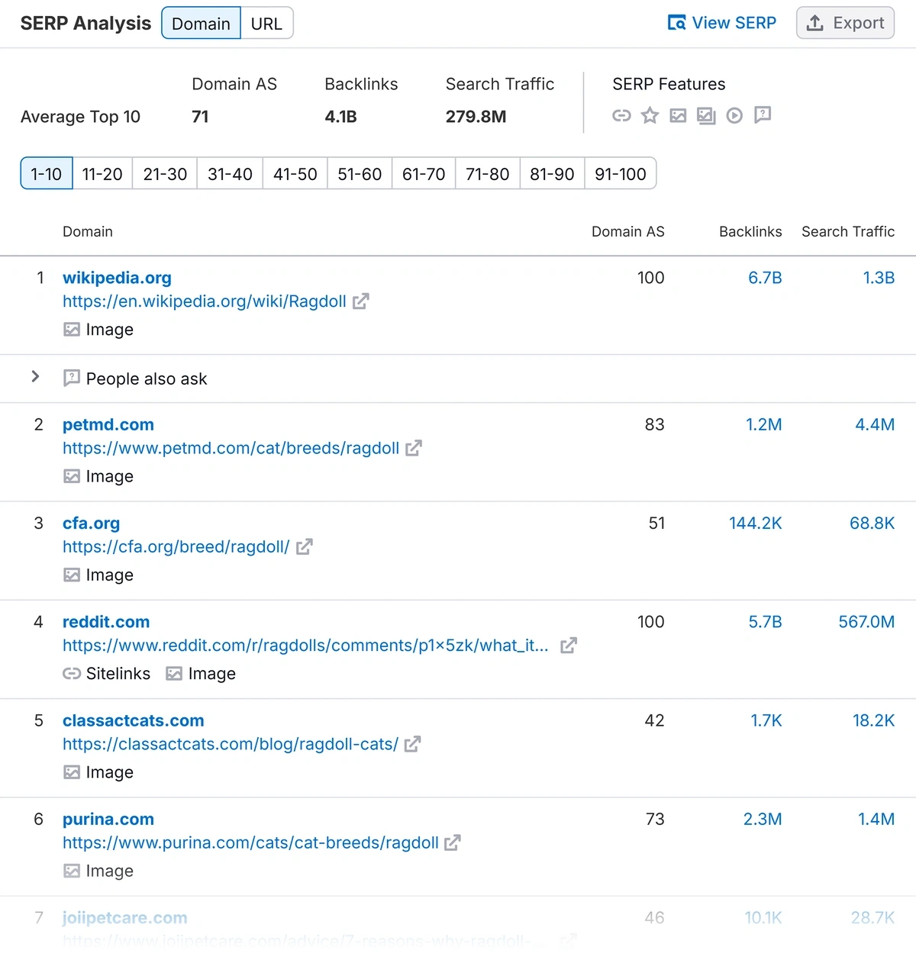The height and width of the screenshot is (960, 916).
Task: Click petmd.com search traffic value 4.4M
Action: pyautogui.click(x=875, y=424)
